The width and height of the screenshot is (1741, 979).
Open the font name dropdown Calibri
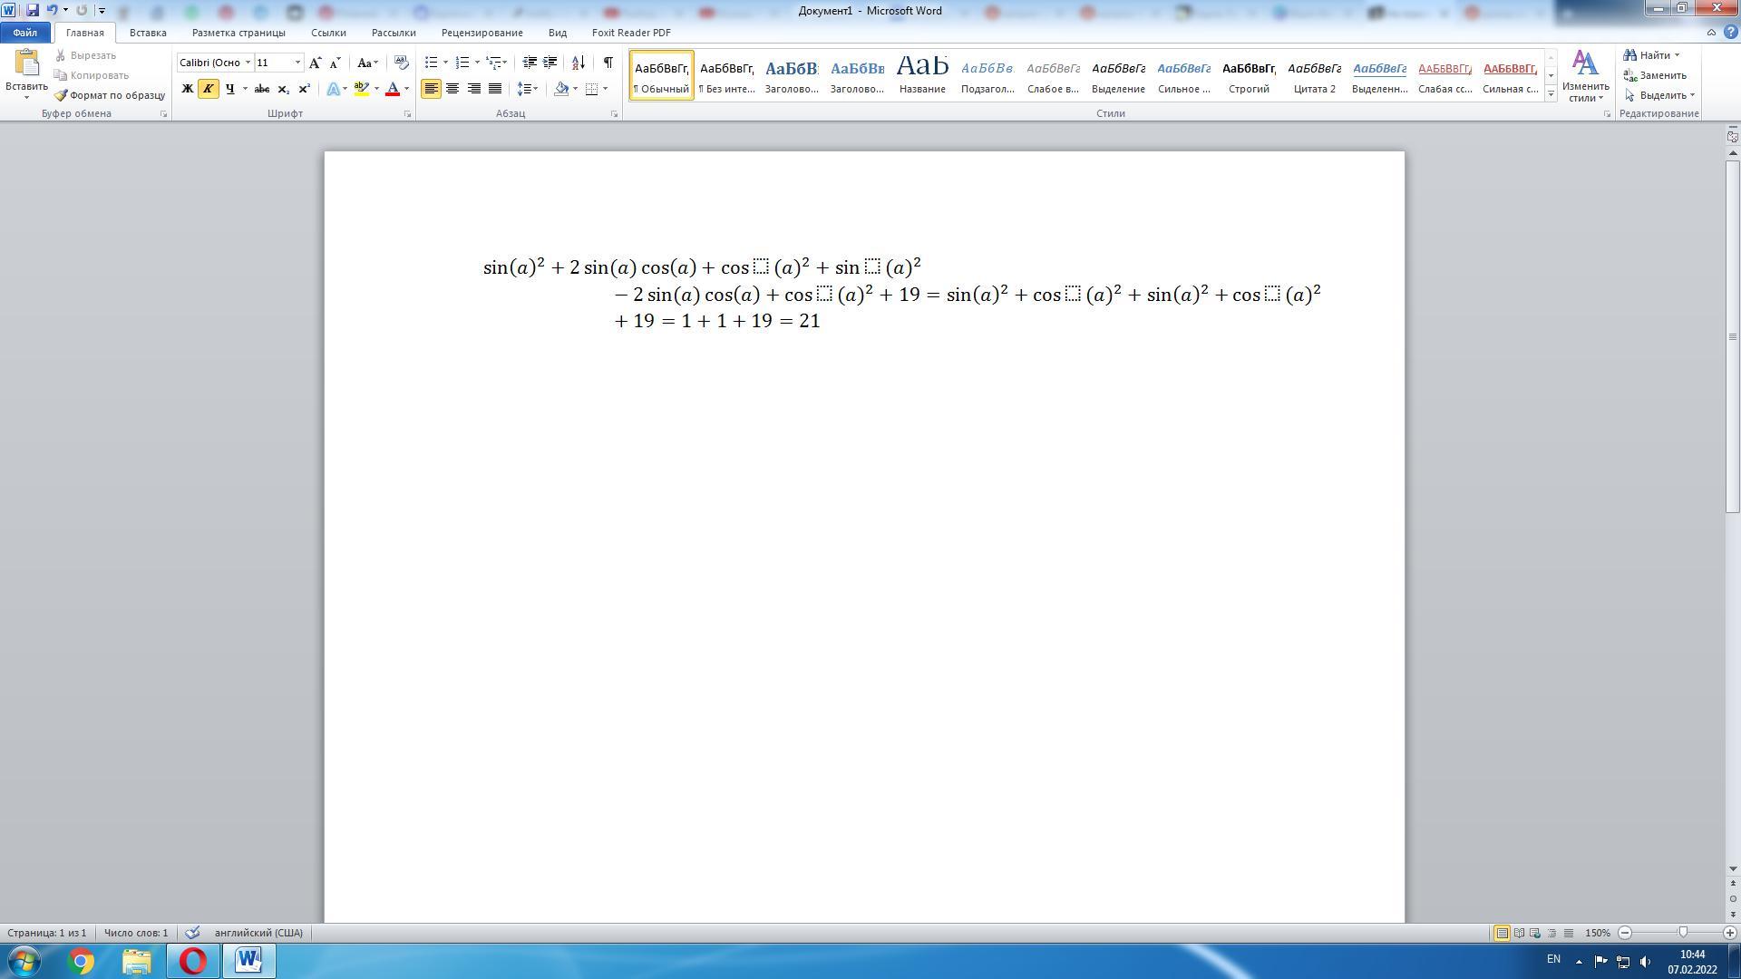coord(248,63)
